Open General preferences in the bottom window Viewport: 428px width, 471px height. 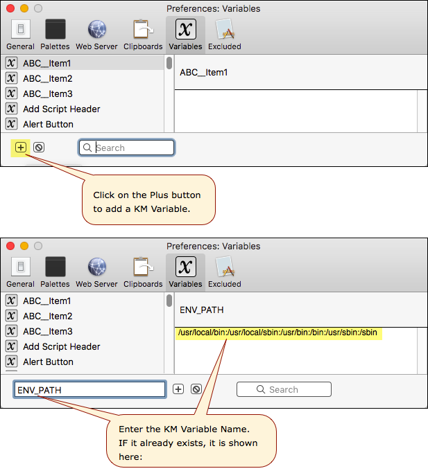click(20, 272)
